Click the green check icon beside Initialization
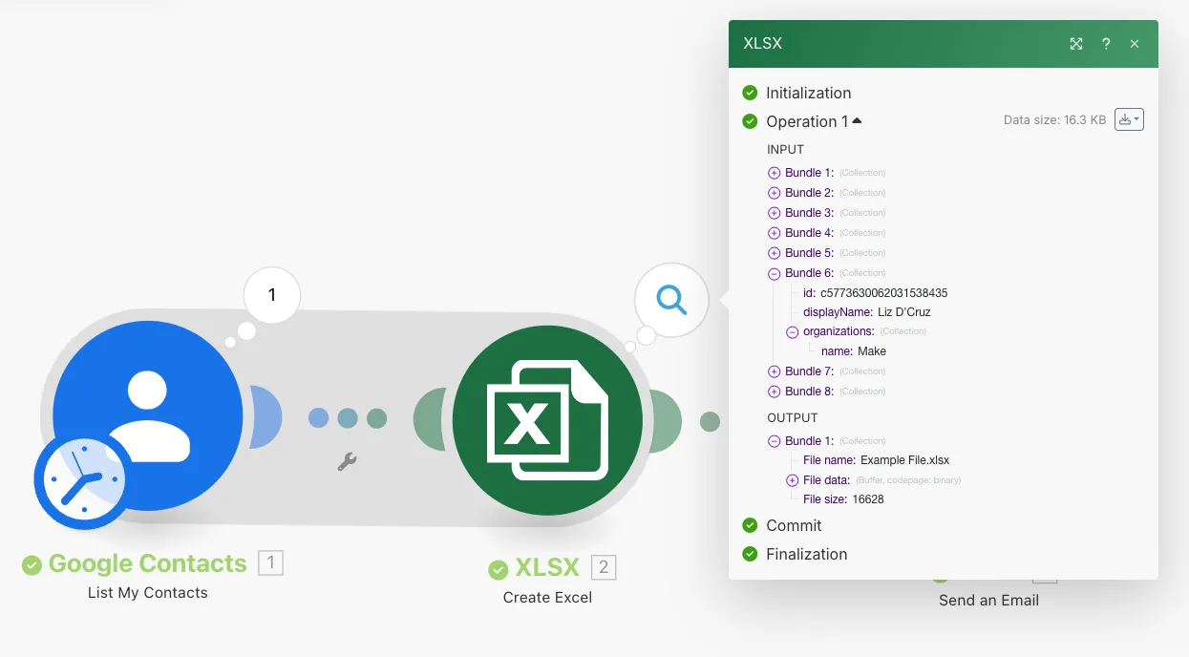This screenshot has width=1189, height=657. 751,93
